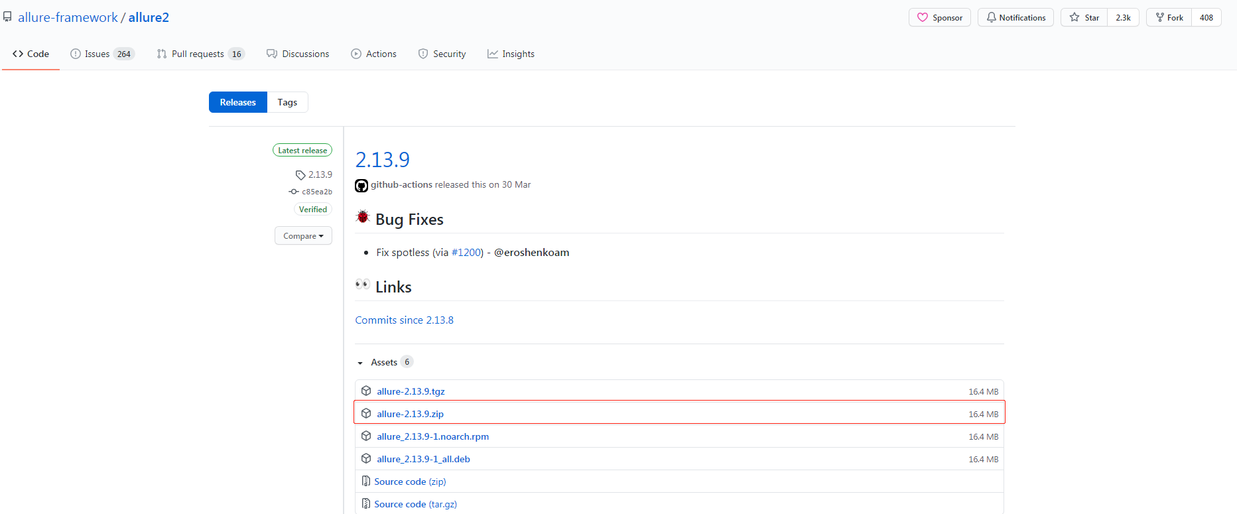Click the 264 issues counter badge
This screenshot has width=1237, height=514.
(x=124, y=54)
